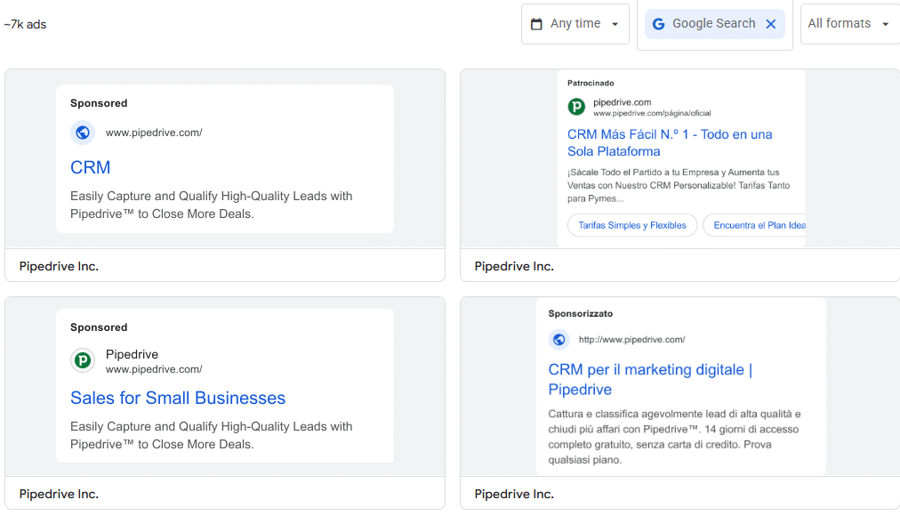Click Pipedrive logo in Sales for Small Businesses ad
The width and height of the screenshot is (900, 516).
(83, 360)
